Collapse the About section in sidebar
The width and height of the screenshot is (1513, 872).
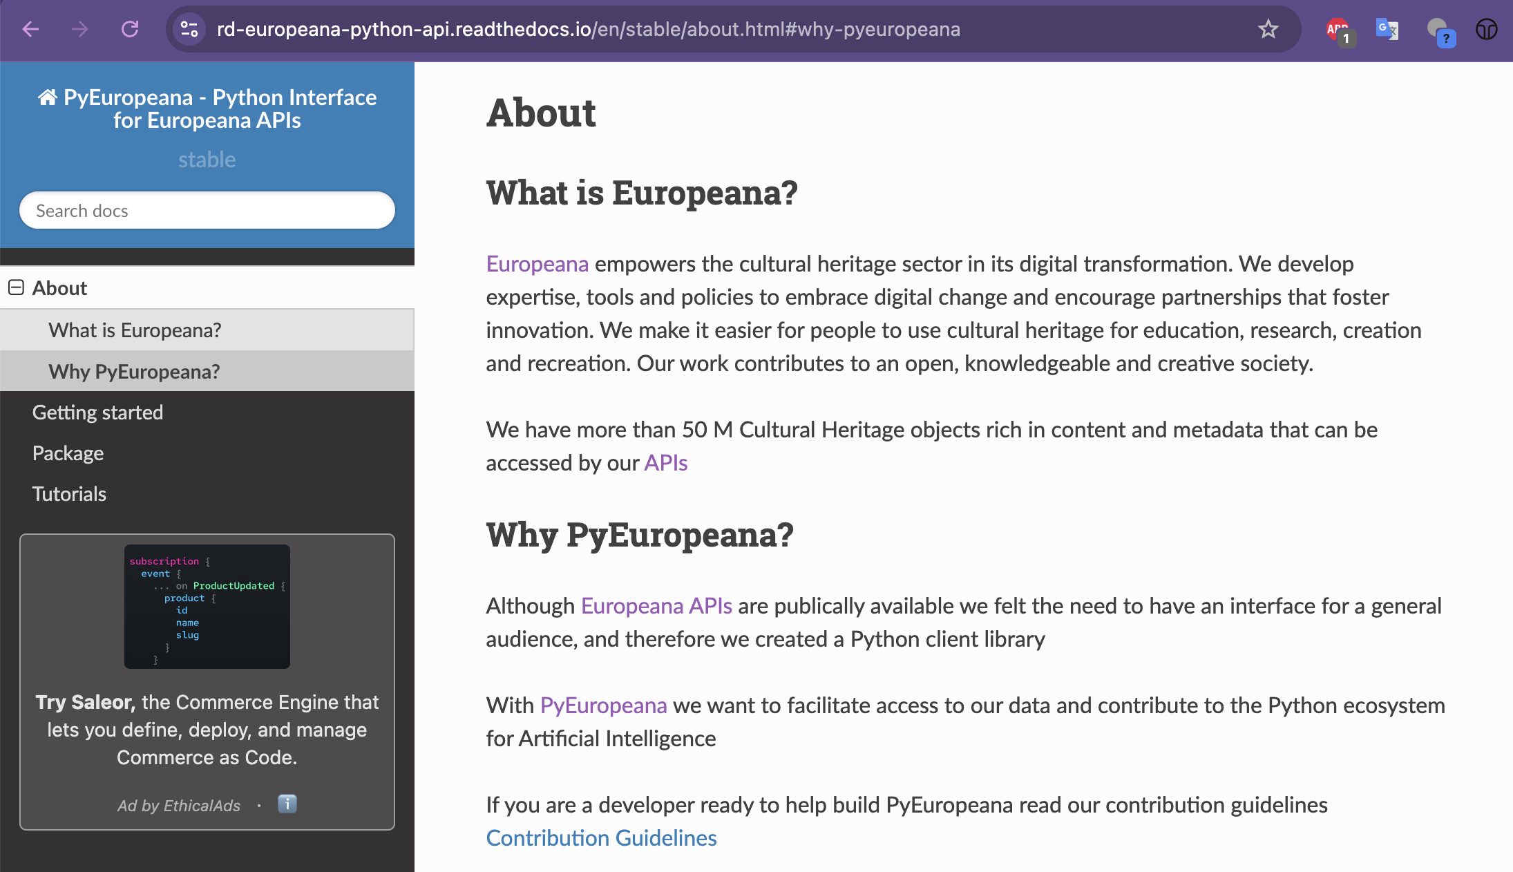(16, 287)
